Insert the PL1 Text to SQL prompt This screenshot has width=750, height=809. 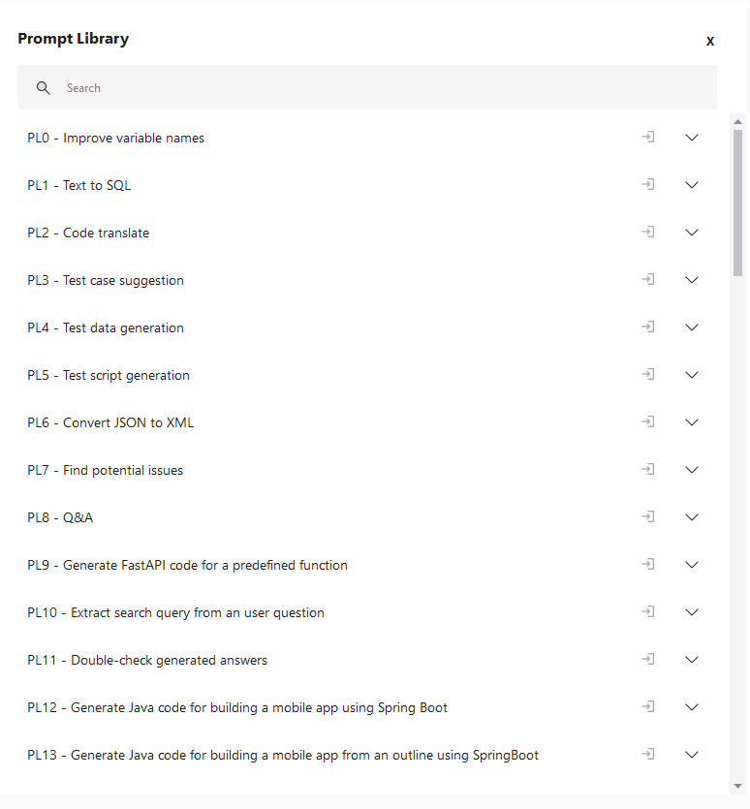click(x=648, y=184)
